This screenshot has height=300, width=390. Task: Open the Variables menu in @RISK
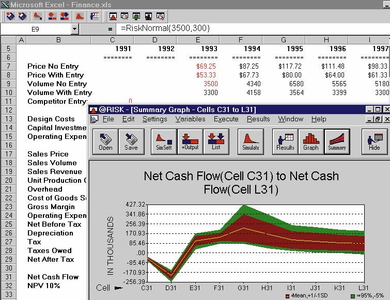pyautogui.click(x=190, y=119)
